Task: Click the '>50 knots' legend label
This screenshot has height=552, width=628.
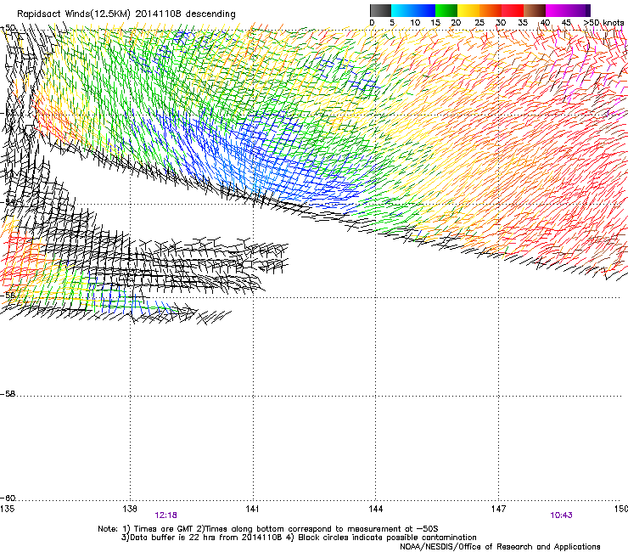Action: coord(603,22)
